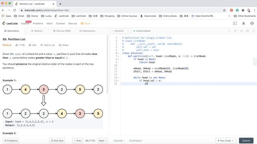Open the Contribute link
The width and height of the screenshot is (257, 144).
[136, 140]
